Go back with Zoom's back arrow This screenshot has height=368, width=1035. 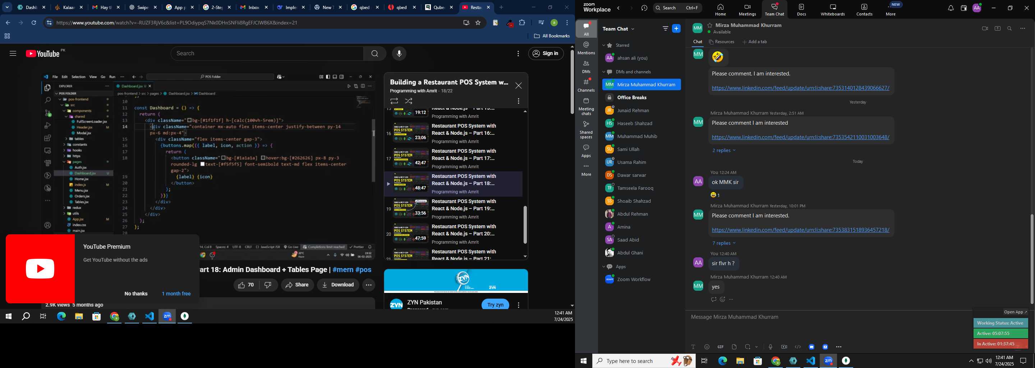pos(619,8)
